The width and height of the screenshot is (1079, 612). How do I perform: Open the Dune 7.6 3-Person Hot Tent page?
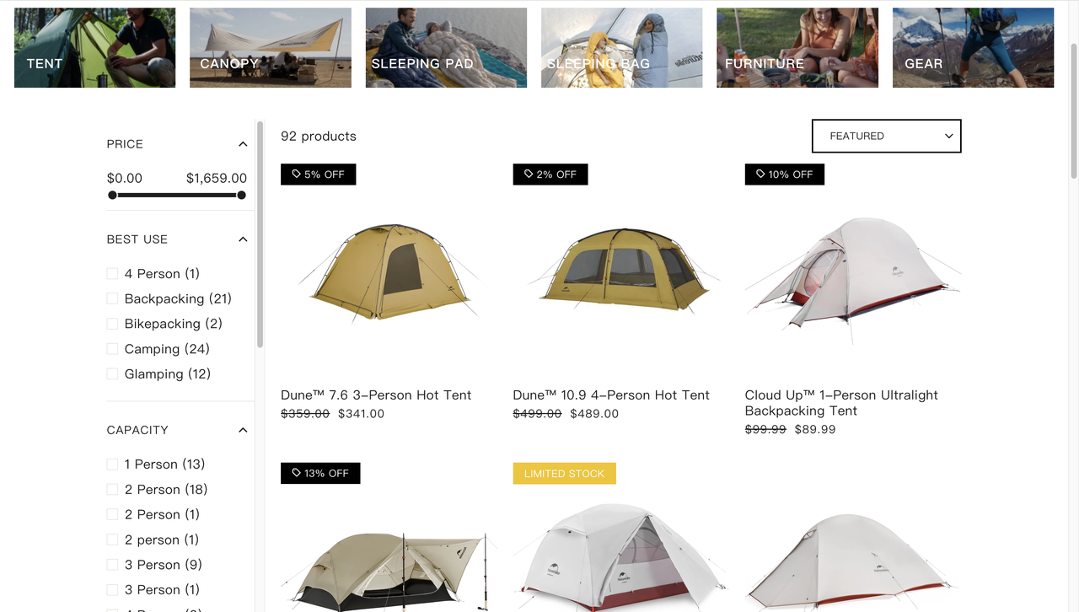point(375,395)
